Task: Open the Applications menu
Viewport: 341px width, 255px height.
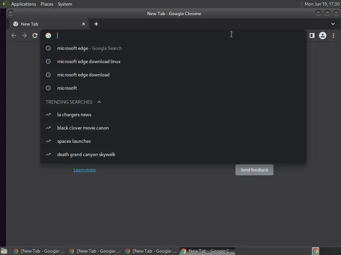Action: pos(24,4)
